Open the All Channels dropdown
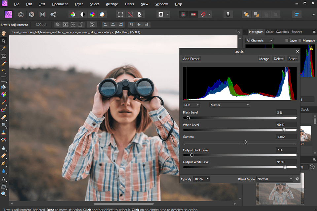 (x=259, y=40)
